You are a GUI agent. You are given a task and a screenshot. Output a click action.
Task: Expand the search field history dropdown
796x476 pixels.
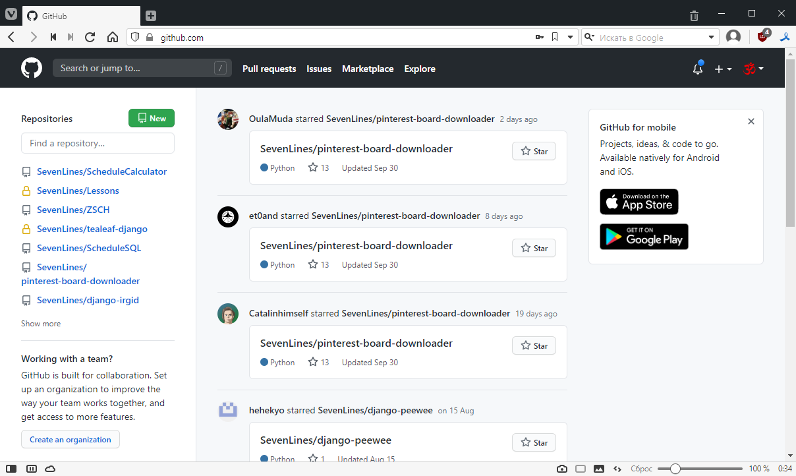coord(712,38)
